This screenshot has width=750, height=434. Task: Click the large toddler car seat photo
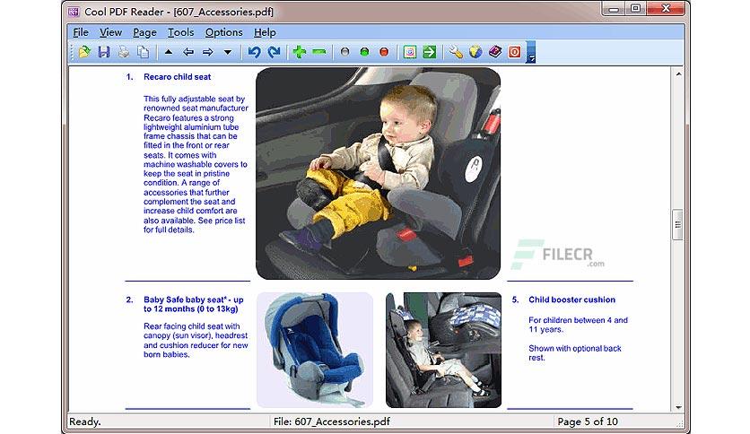tap(378, 173)
